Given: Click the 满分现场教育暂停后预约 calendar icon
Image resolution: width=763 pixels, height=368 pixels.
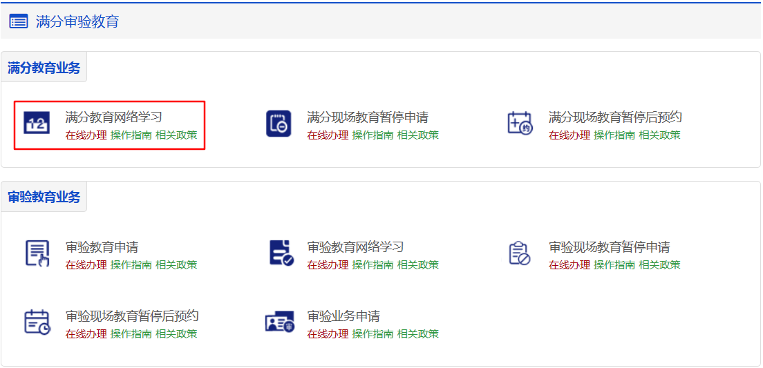Looking at the screenshot, I should [520, 124].
